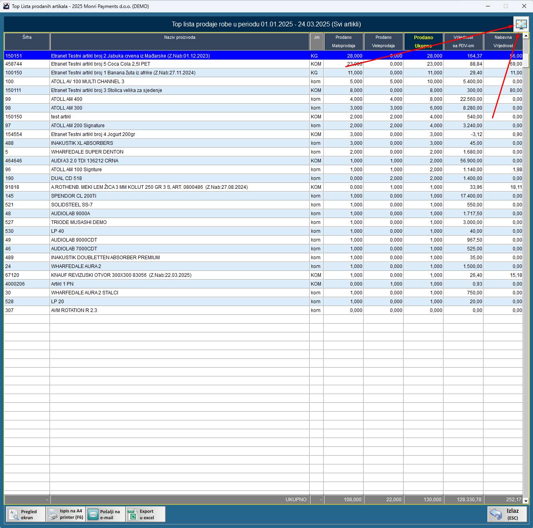
Task: Select Stolica velika za sjedenje row
Action: pyautogui.click(x=263, y=90)
